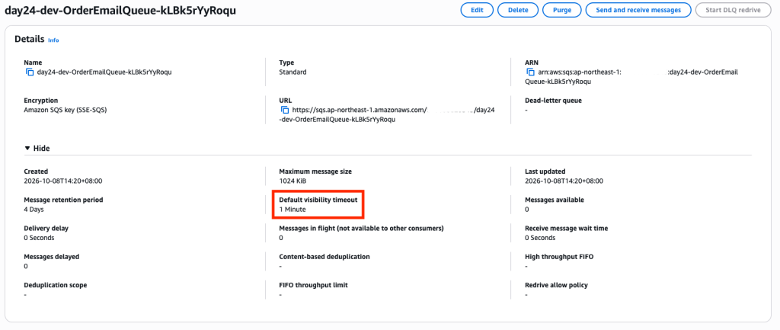Select the Created timestamp value
The height and width of the screenshot is (330, 780).
coord(67,181)
